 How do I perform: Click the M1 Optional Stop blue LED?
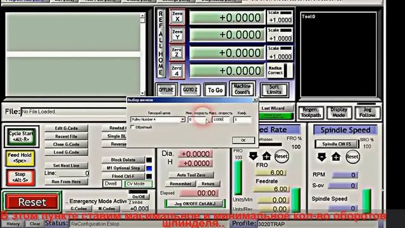click(x=149, y=168)
